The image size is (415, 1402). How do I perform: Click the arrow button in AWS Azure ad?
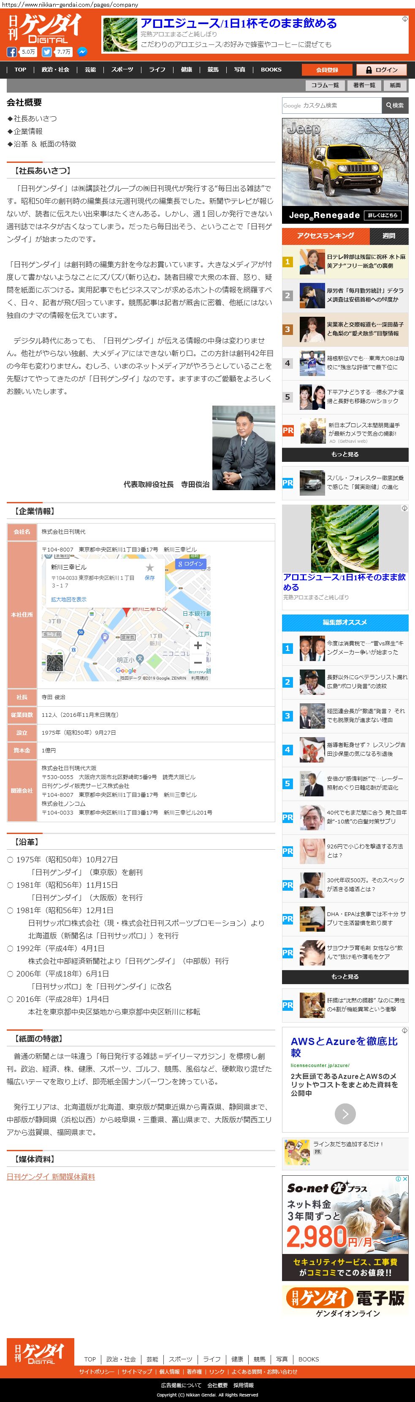point(345,1114)
